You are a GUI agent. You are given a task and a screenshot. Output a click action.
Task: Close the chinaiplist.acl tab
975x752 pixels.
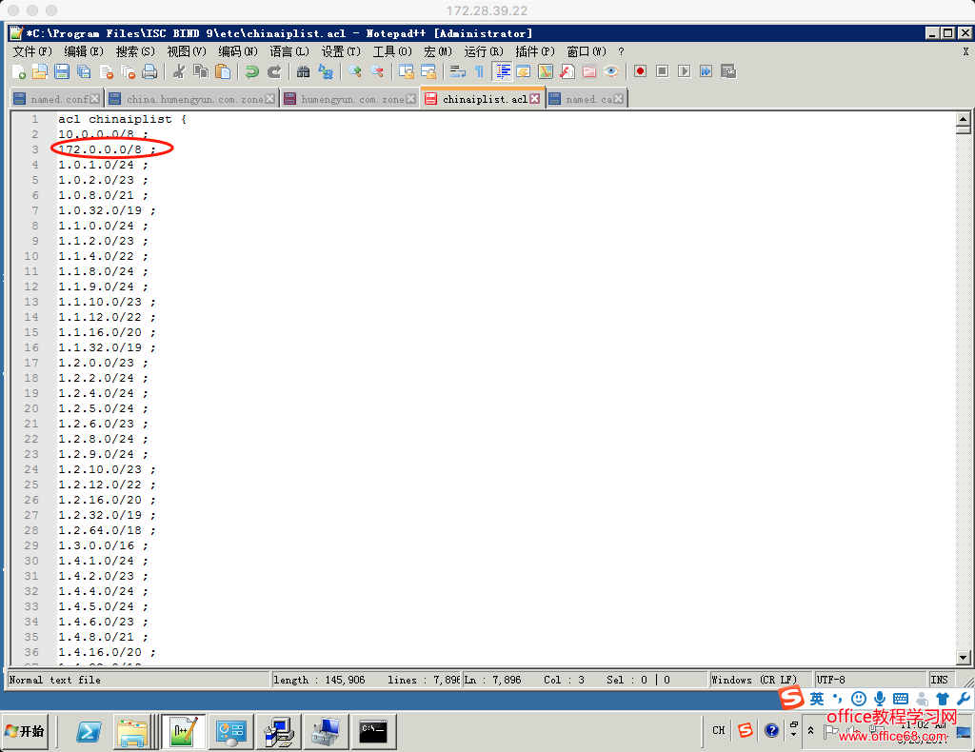[x=535, y=99]
